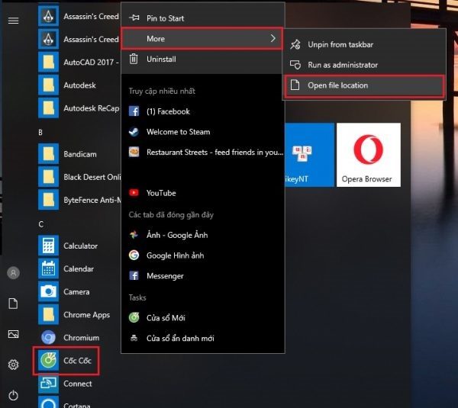
Task: Select Pin to Start
Action: 203,18
